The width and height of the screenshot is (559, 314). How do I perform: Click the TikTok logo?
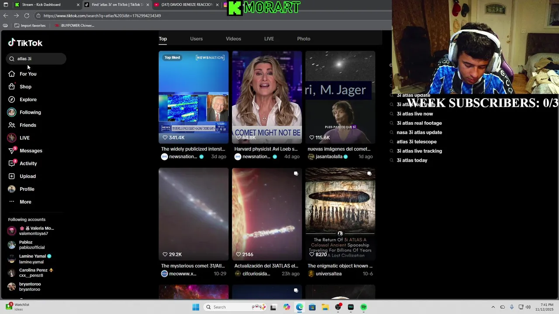[25, 43]
